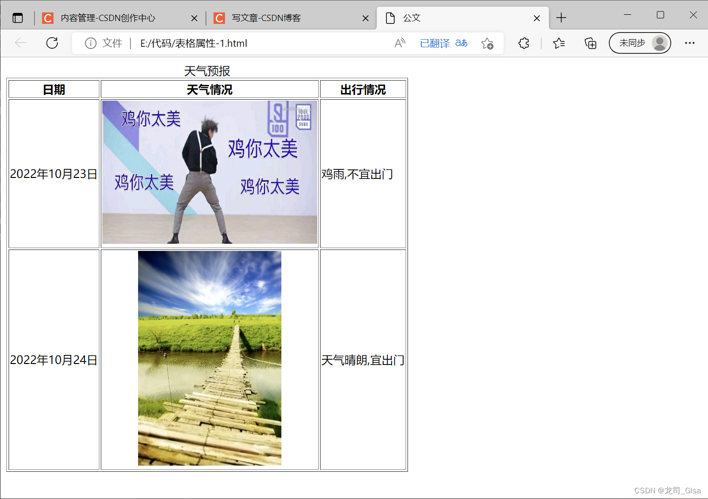Screen dimensions: 708x499
Task: Click the 2022年10月23日 date cell
Action: coord(54,174)
